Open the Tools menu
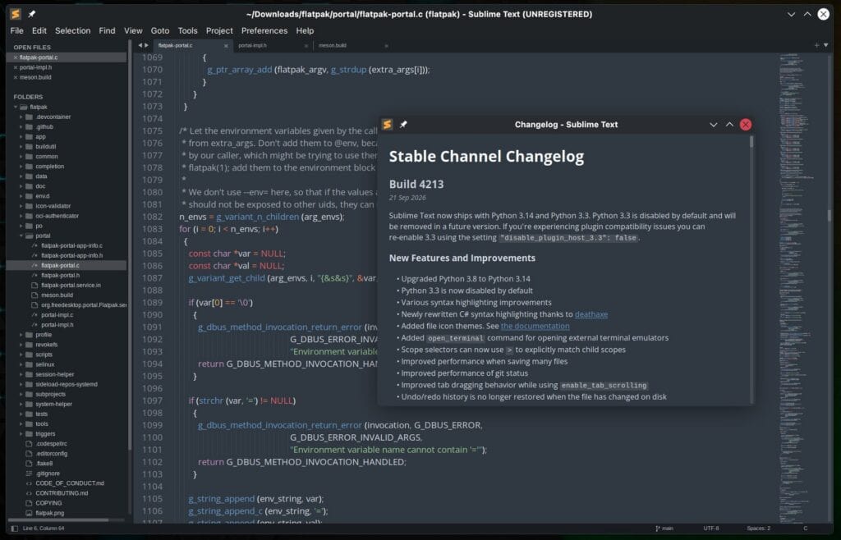Viewport: 841px width, 540px height. point(188,30)
